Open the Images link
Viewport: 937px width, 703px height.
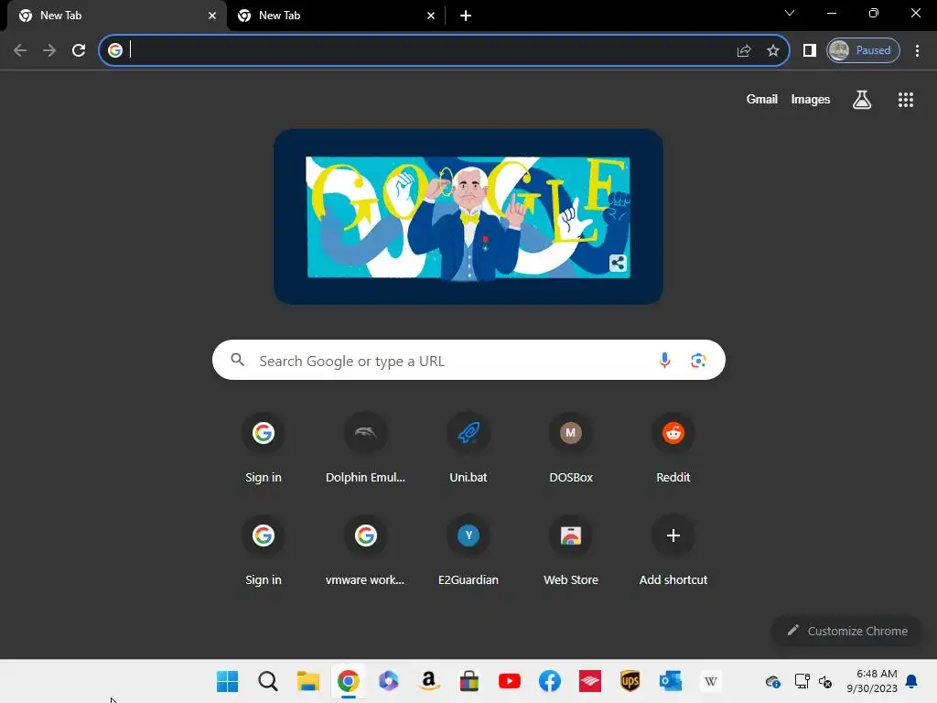point(810,99)
